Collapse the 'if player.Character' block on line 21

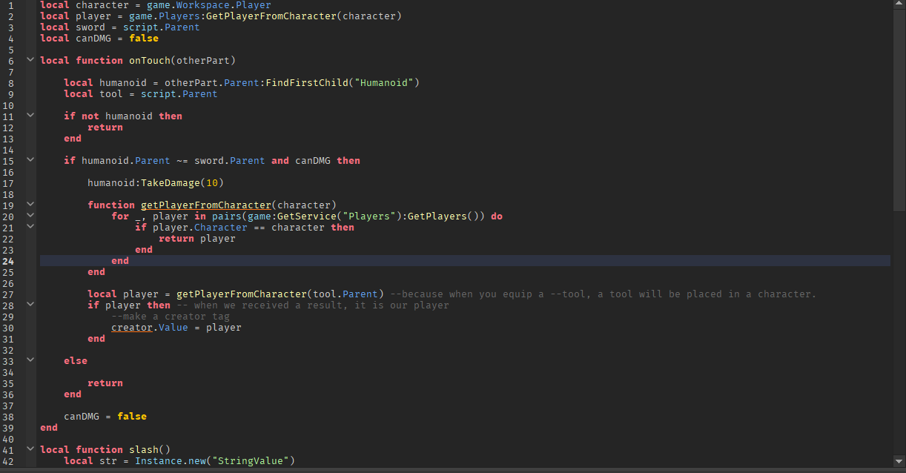[30, 226]
